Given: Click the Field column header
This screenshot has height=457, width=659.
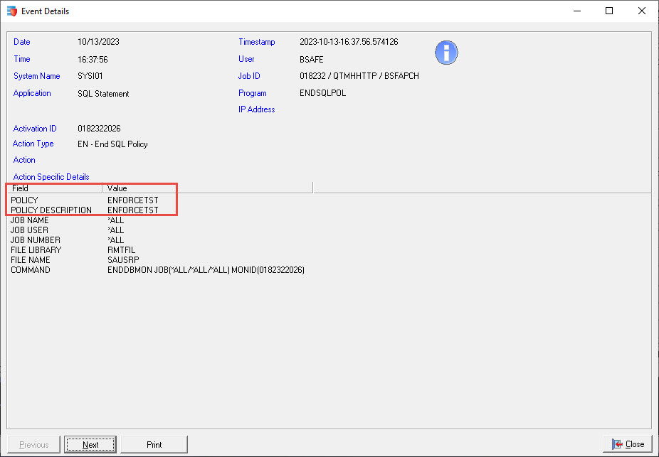Looking at the screenshot, I should click(20, 188).
